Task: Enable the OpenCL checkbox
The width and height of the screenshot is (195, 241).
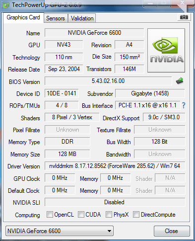Action: [50, 214]
